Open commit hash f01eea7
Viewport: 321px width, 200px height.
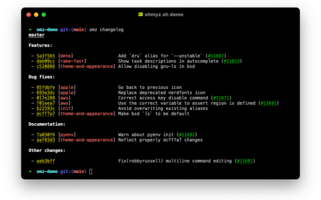click(46, 103)
